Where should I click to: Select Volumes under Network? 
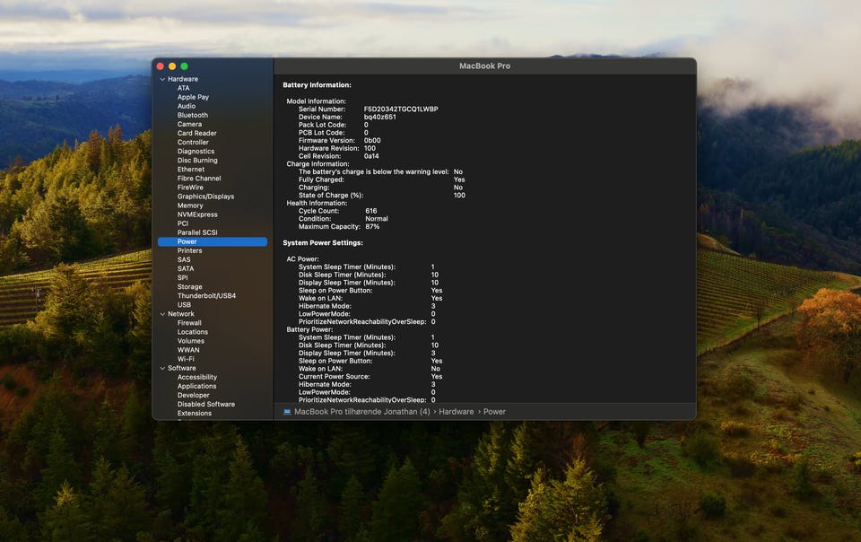click(190, 341)
